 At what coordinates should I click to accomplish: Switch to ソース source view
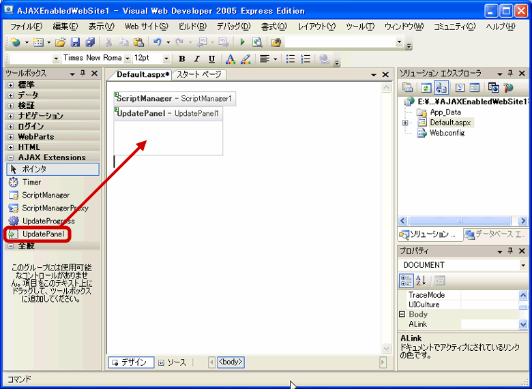tap(173, 362)
